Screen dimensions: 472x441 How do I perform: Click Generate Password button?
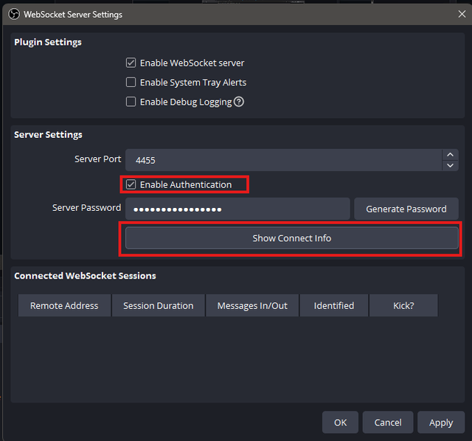406,209
